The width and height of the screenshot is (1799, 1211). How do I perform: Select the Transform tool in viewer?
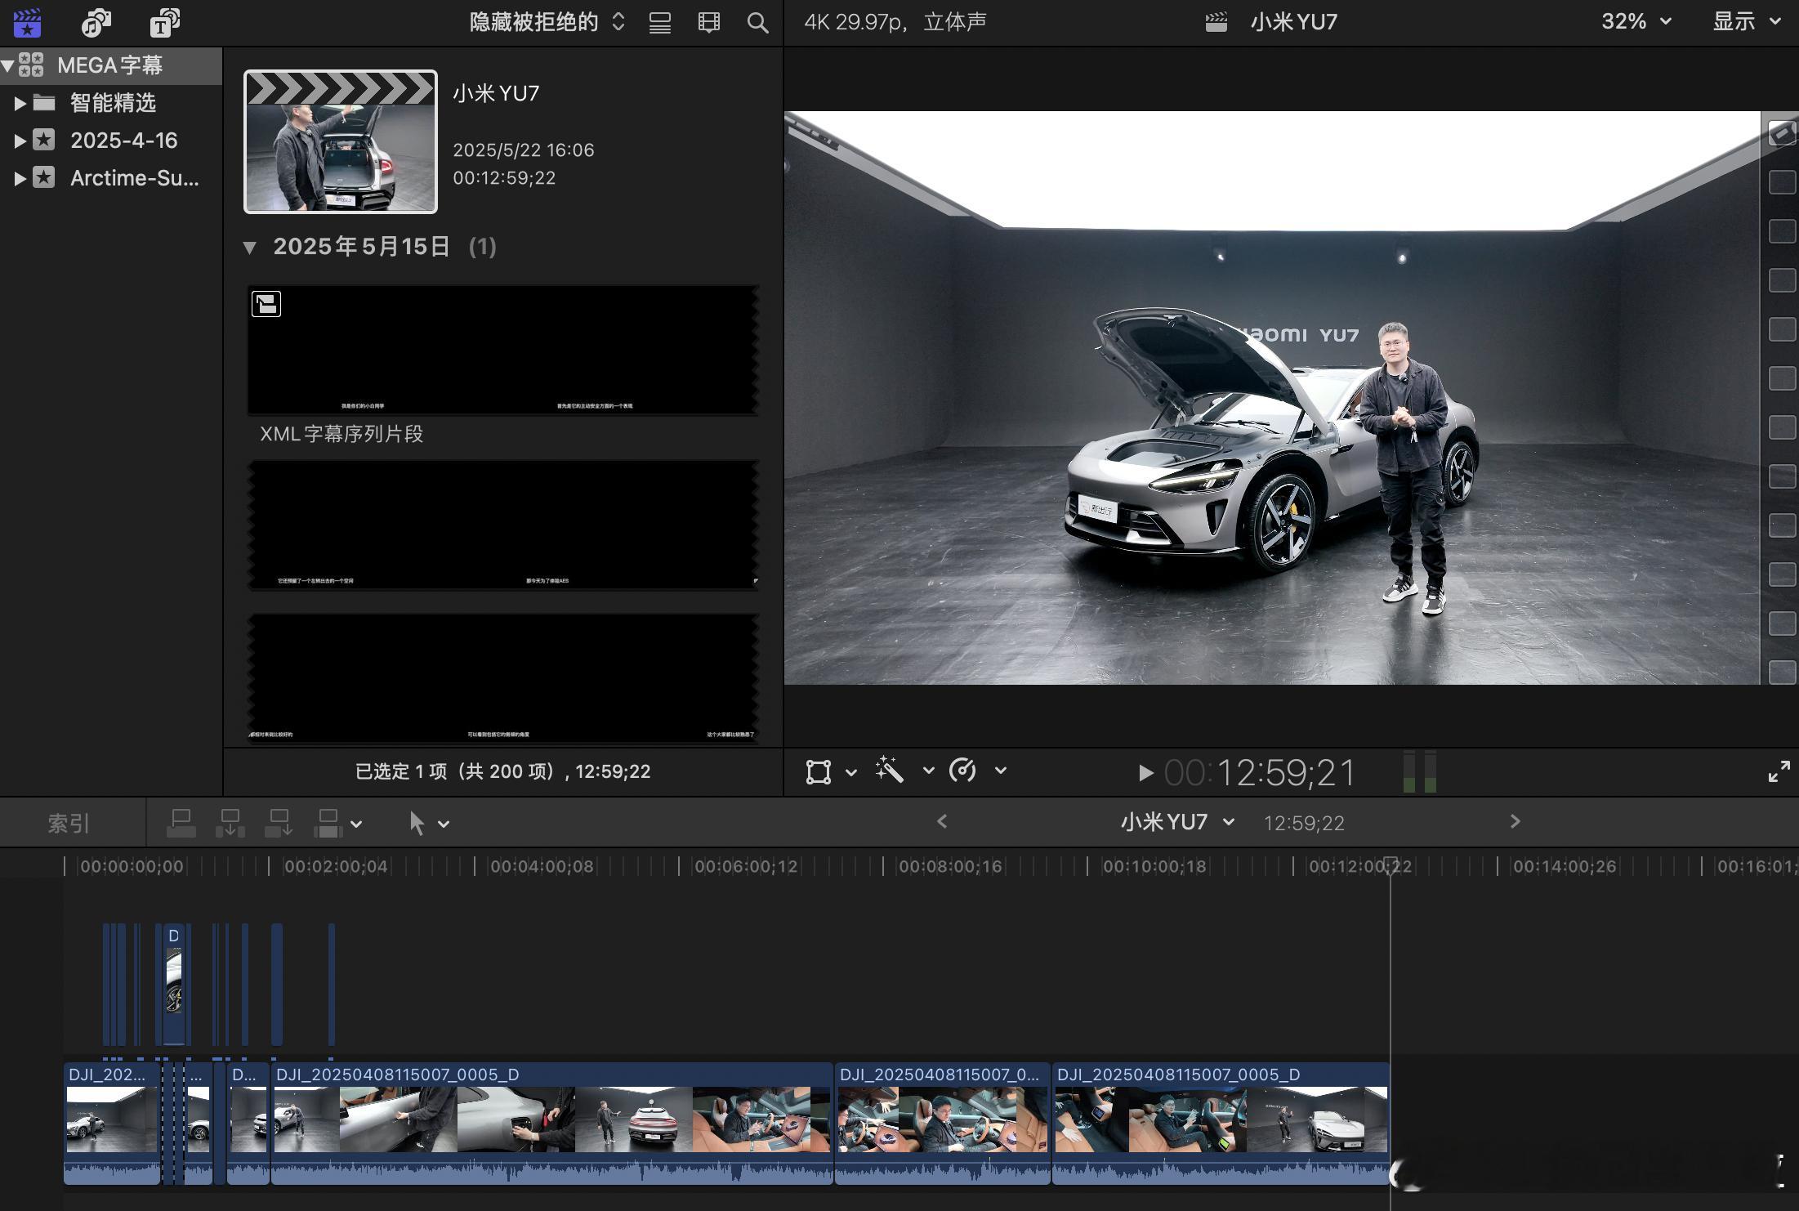click(x=819, y=771)
